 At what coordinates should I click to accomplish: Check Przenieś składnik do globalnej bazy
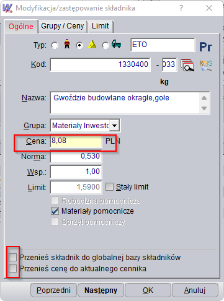pyautogui.click(x=13, y=258)
